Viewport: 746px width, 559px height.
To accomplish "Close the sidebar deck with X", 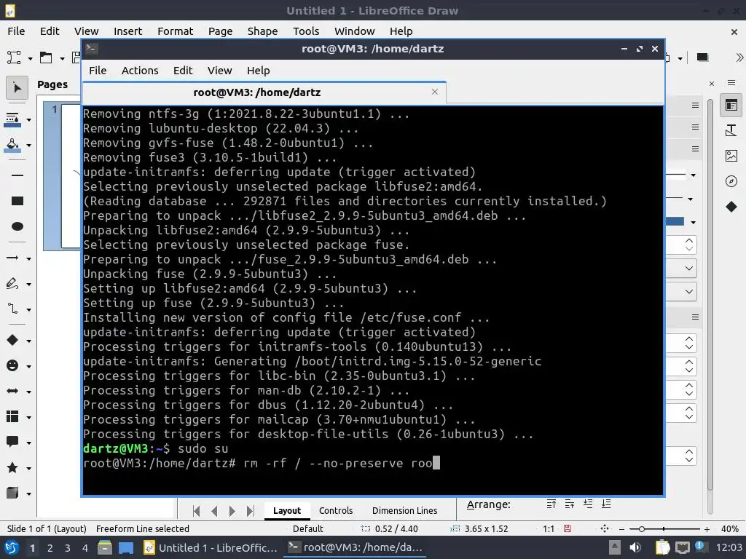I will click(x=712, y=84).
